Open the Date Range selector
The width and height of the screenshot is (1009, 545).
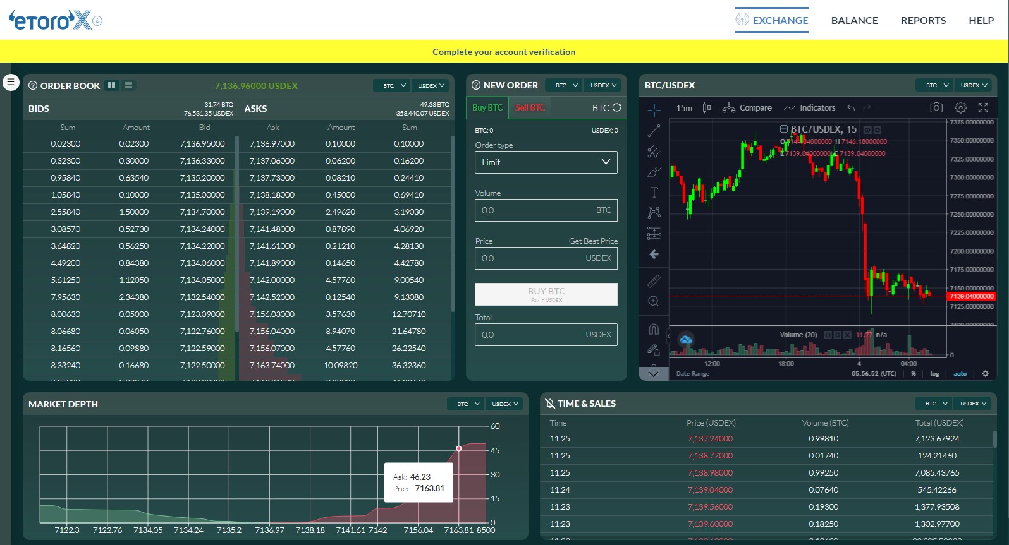[x=693, y=374]
